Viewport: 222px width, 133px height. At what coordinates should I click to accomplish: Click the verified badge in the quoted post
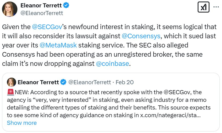[x=63, y=82]
